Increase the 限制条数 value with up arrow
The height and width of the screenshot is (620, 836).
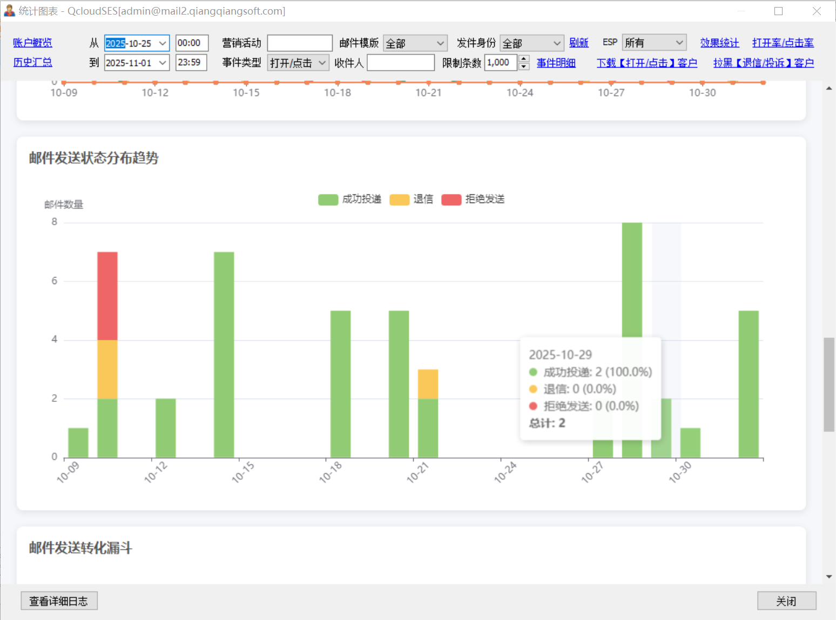point(524,59)
